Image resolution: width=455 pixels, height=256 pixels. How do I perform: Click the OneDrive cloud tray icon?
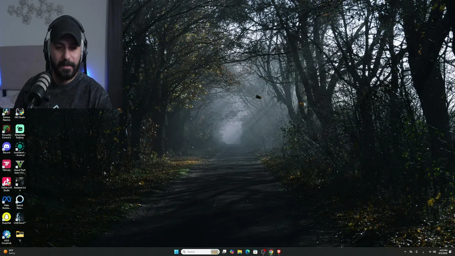click(411, 252)
